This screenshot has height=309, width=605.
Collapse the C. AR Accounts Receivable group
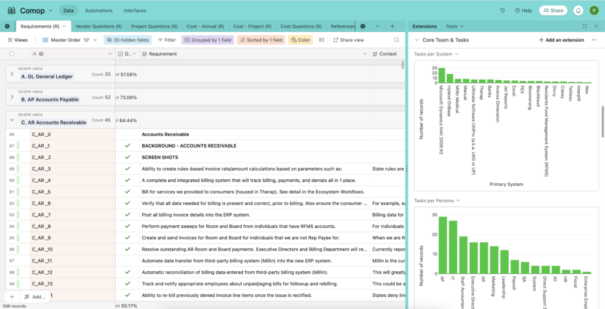click(12, 120)
